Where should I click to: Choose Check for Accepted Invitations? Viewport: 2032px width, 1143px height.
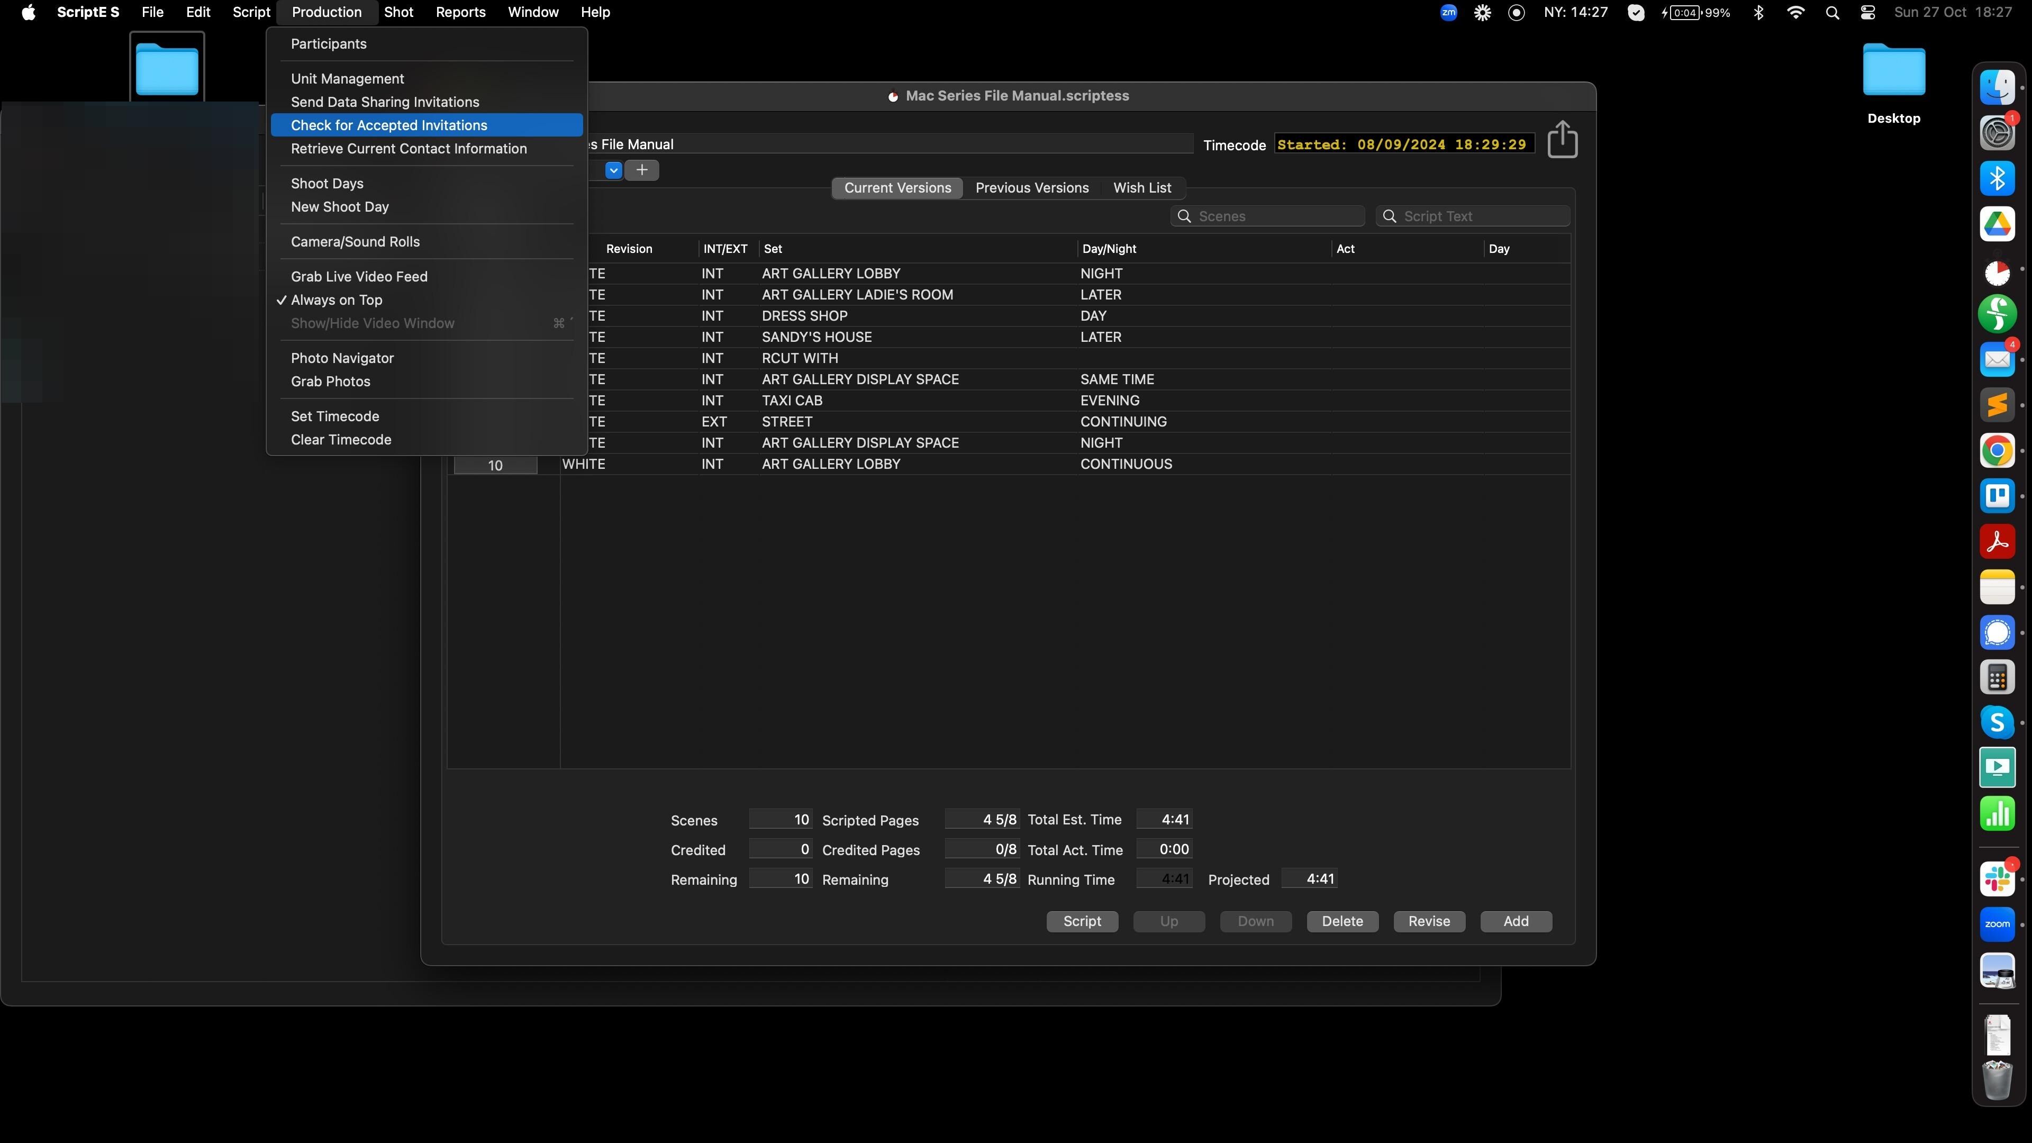point(389,125)
